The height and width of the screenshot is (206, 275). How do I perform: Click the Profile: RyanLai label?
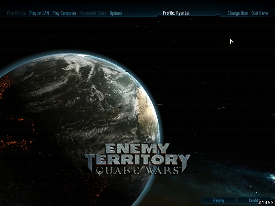point(176,13)
